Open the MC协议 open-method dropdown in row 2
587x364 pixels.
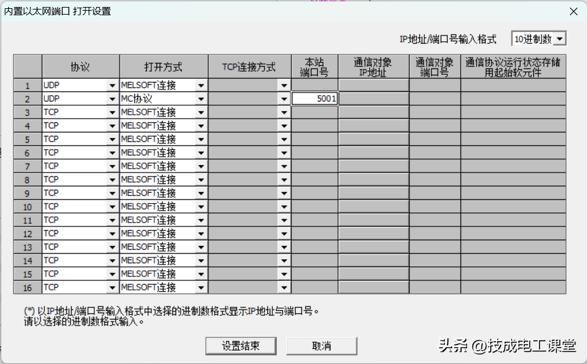click(201, 99)
